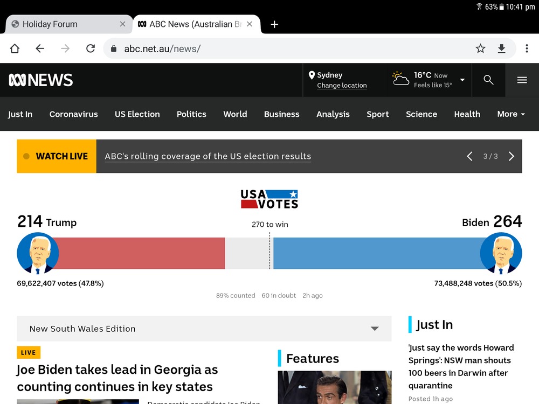
Task: Select US Election in the navigation bar
Action: (x=137, y=114)
